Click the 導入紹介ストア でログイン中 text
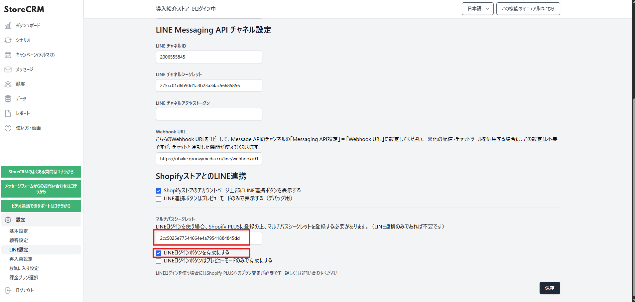The width and height of the screenshot is (635, 302). click(x=186, y=9)
